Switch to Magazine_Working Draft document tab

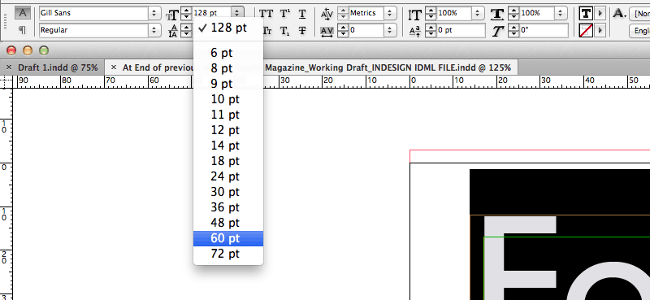(x=388, y=67)
